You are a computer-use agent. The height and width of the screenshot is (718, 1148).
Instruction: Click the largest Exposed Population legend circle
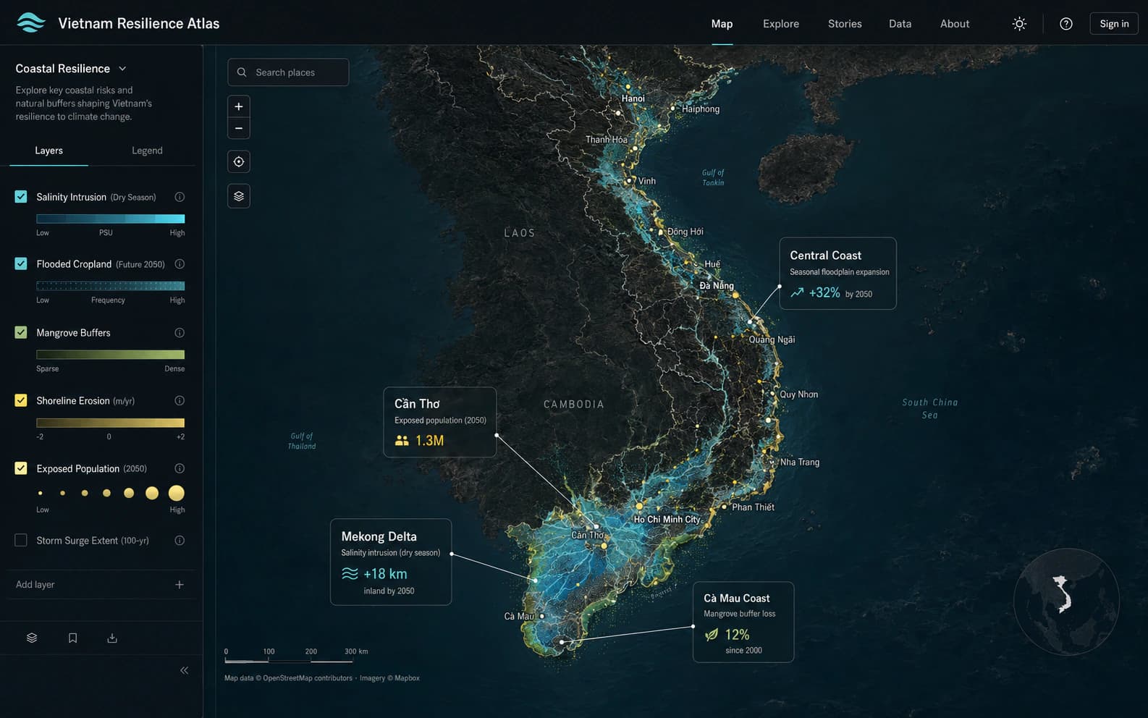(176, 493)
